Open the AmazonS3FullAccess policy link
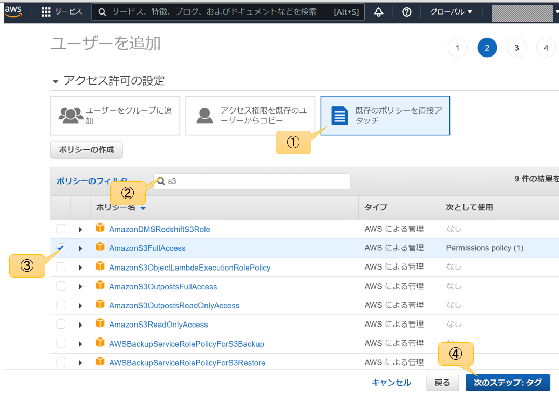559x394 pixels. 147,248
